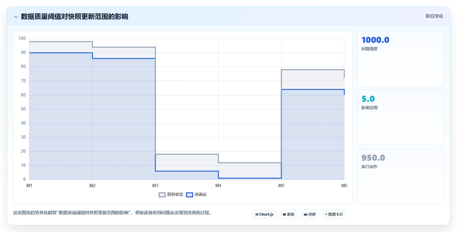457x232 pixels.
Task: Click the 阶段变化 label in header
Action: [x=435, y=16]
